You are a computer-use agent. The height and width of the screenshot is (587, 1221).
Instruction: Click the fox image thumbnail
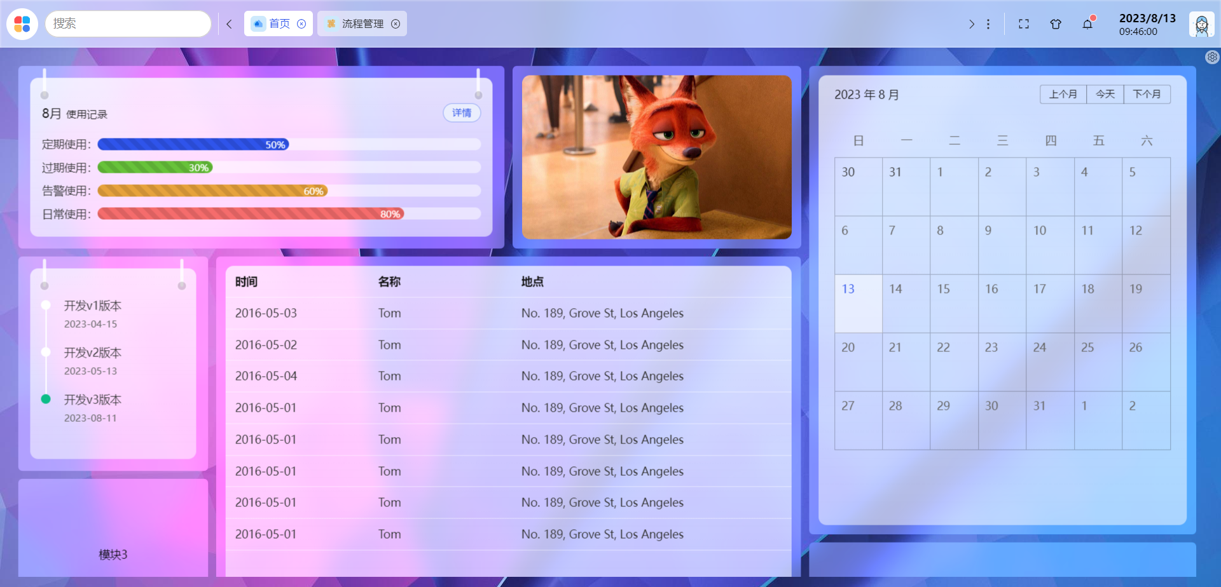(657, 158)
